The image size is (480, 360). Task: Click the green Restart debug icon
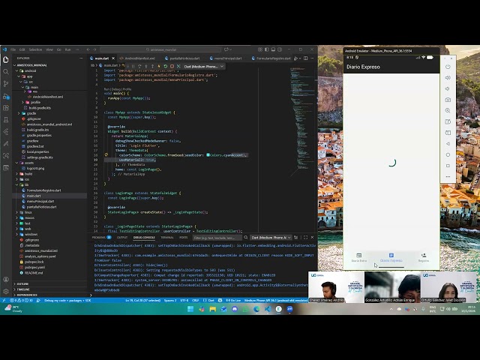[165, 66]
